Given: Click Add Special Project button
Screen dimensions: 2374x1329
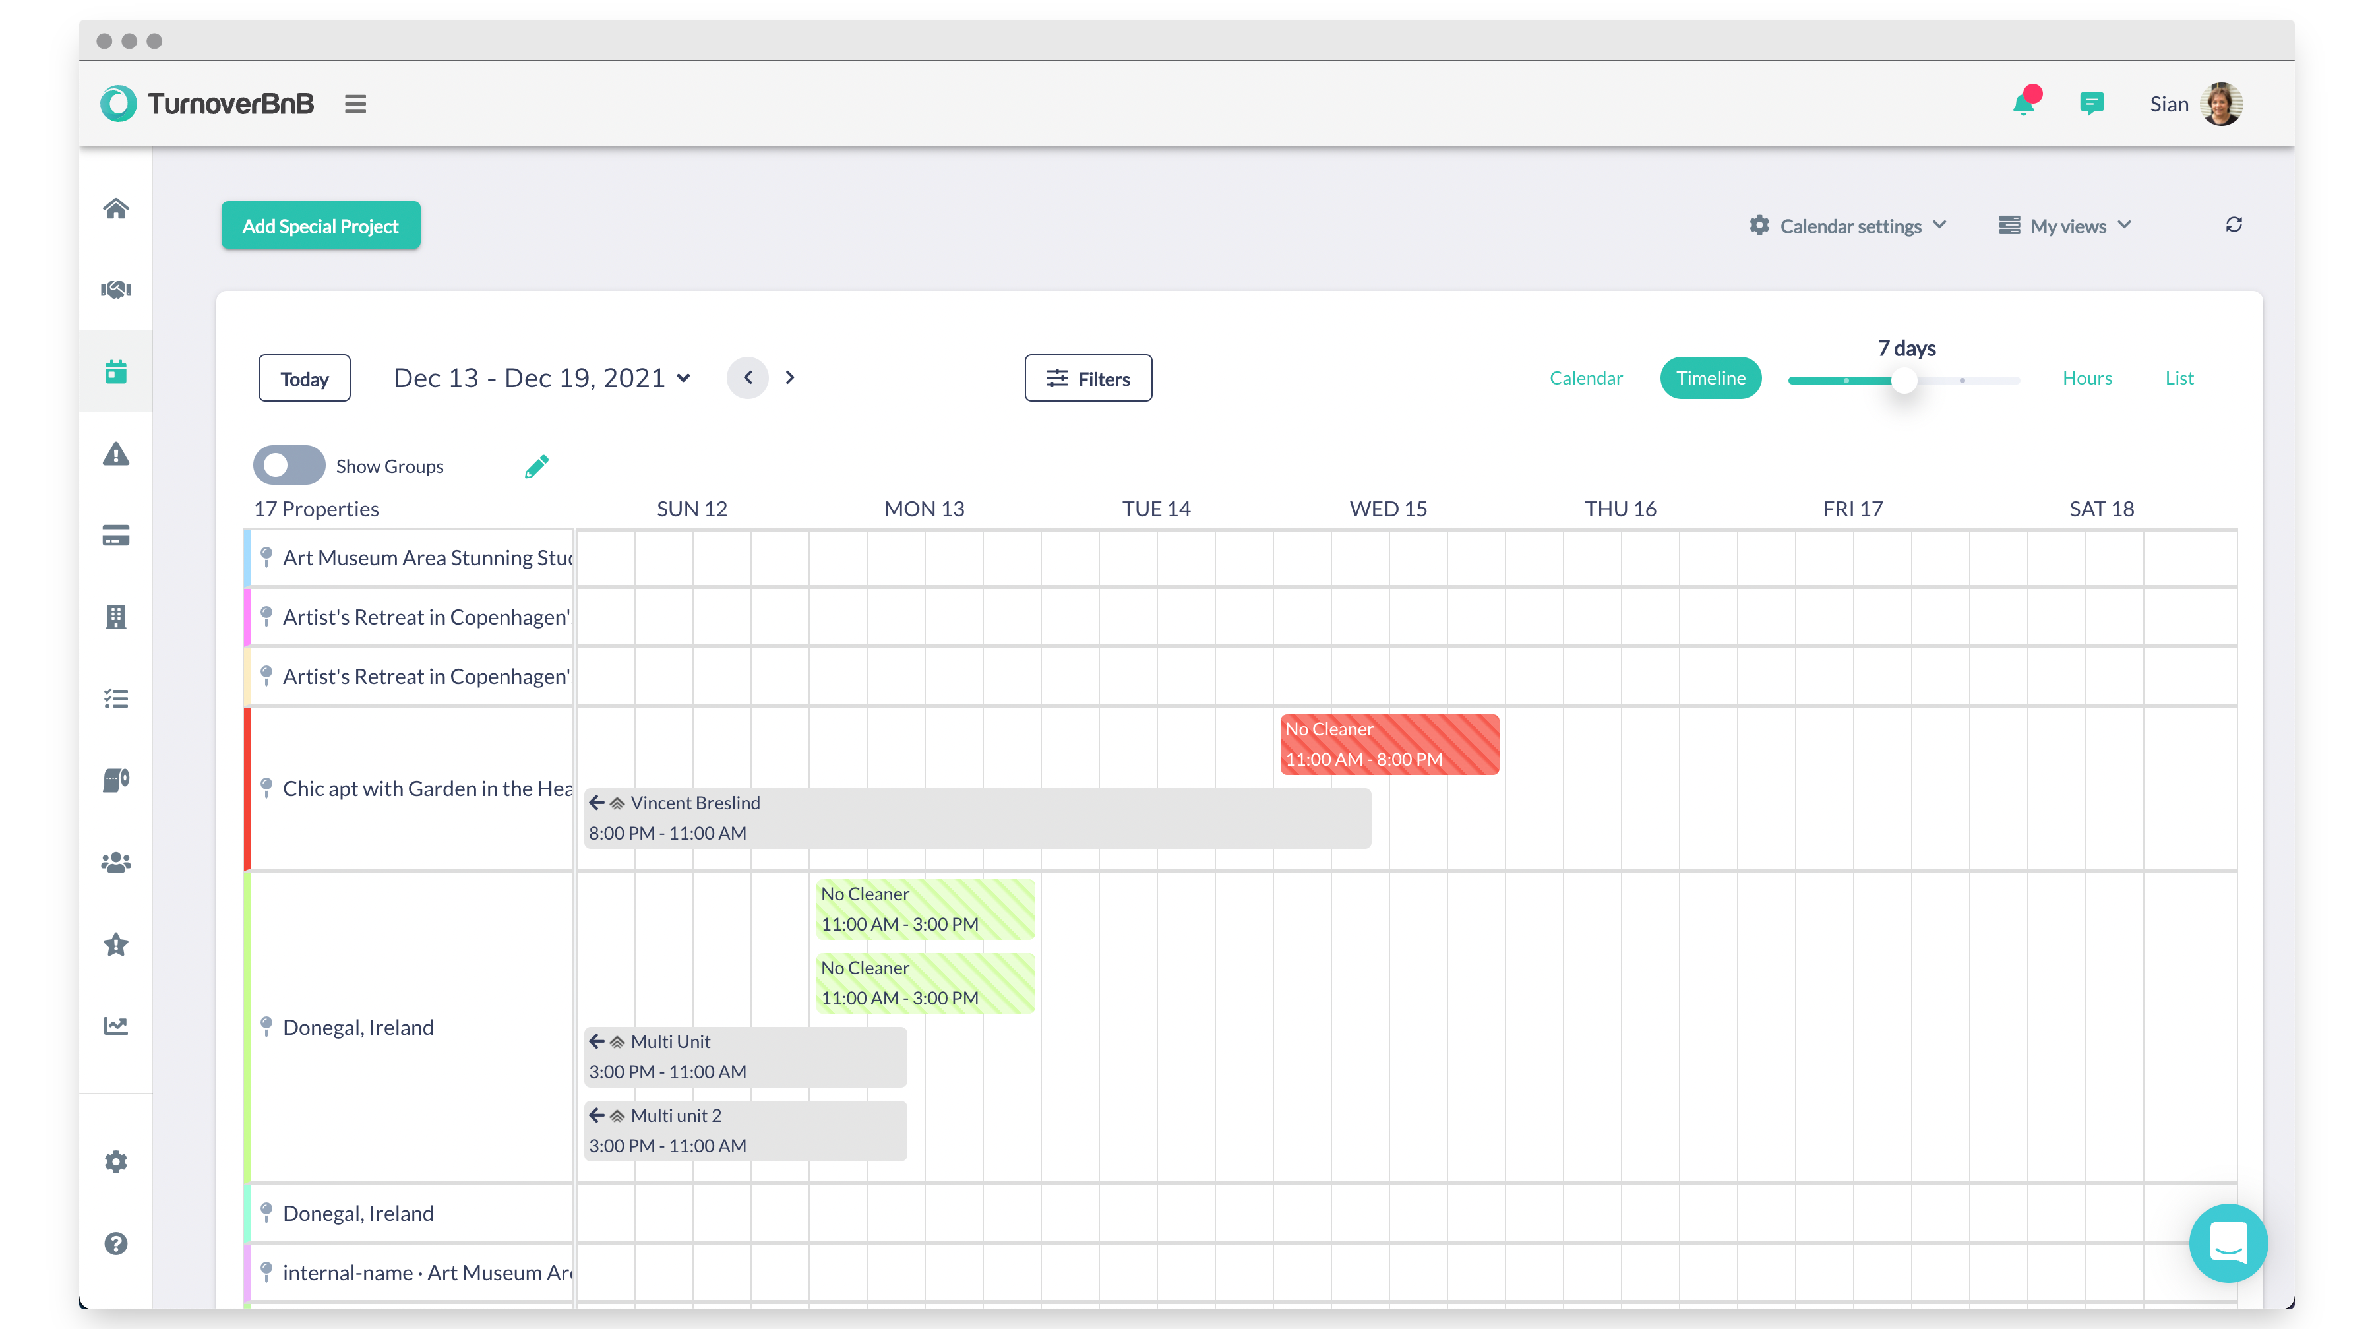Looking at the screenshot, I should (320, 226).
